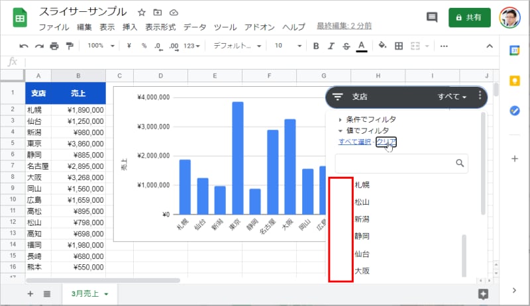This screenshot has height=306, width=530.
Task: Show more toolbar options
Action: pos(444,46)
